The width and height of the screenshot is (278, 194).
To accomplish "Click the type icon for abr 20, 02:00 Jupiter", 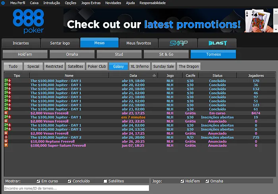I will [8, 85].
